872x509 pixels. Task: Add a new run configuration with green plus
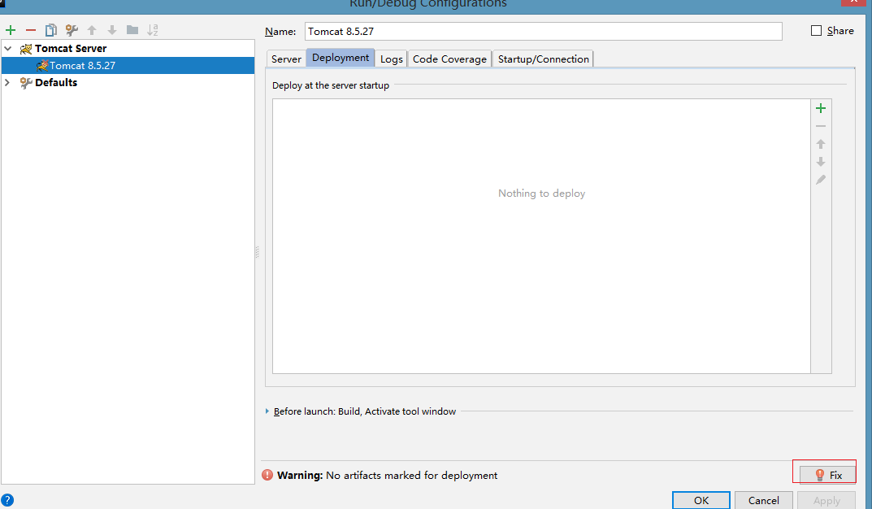11,30
